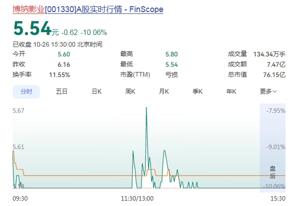Show the 季K chart
Screen dimensions: 298x206
[198, 92]
